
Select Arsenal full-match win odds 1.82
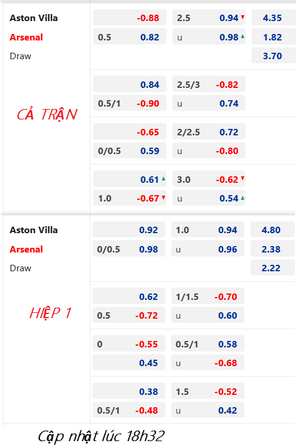tap(273, 37)
